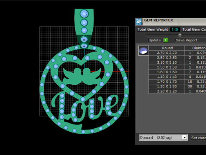Click the material dropdown arrow
Screen dimensions: 206x155
(185, 138)
